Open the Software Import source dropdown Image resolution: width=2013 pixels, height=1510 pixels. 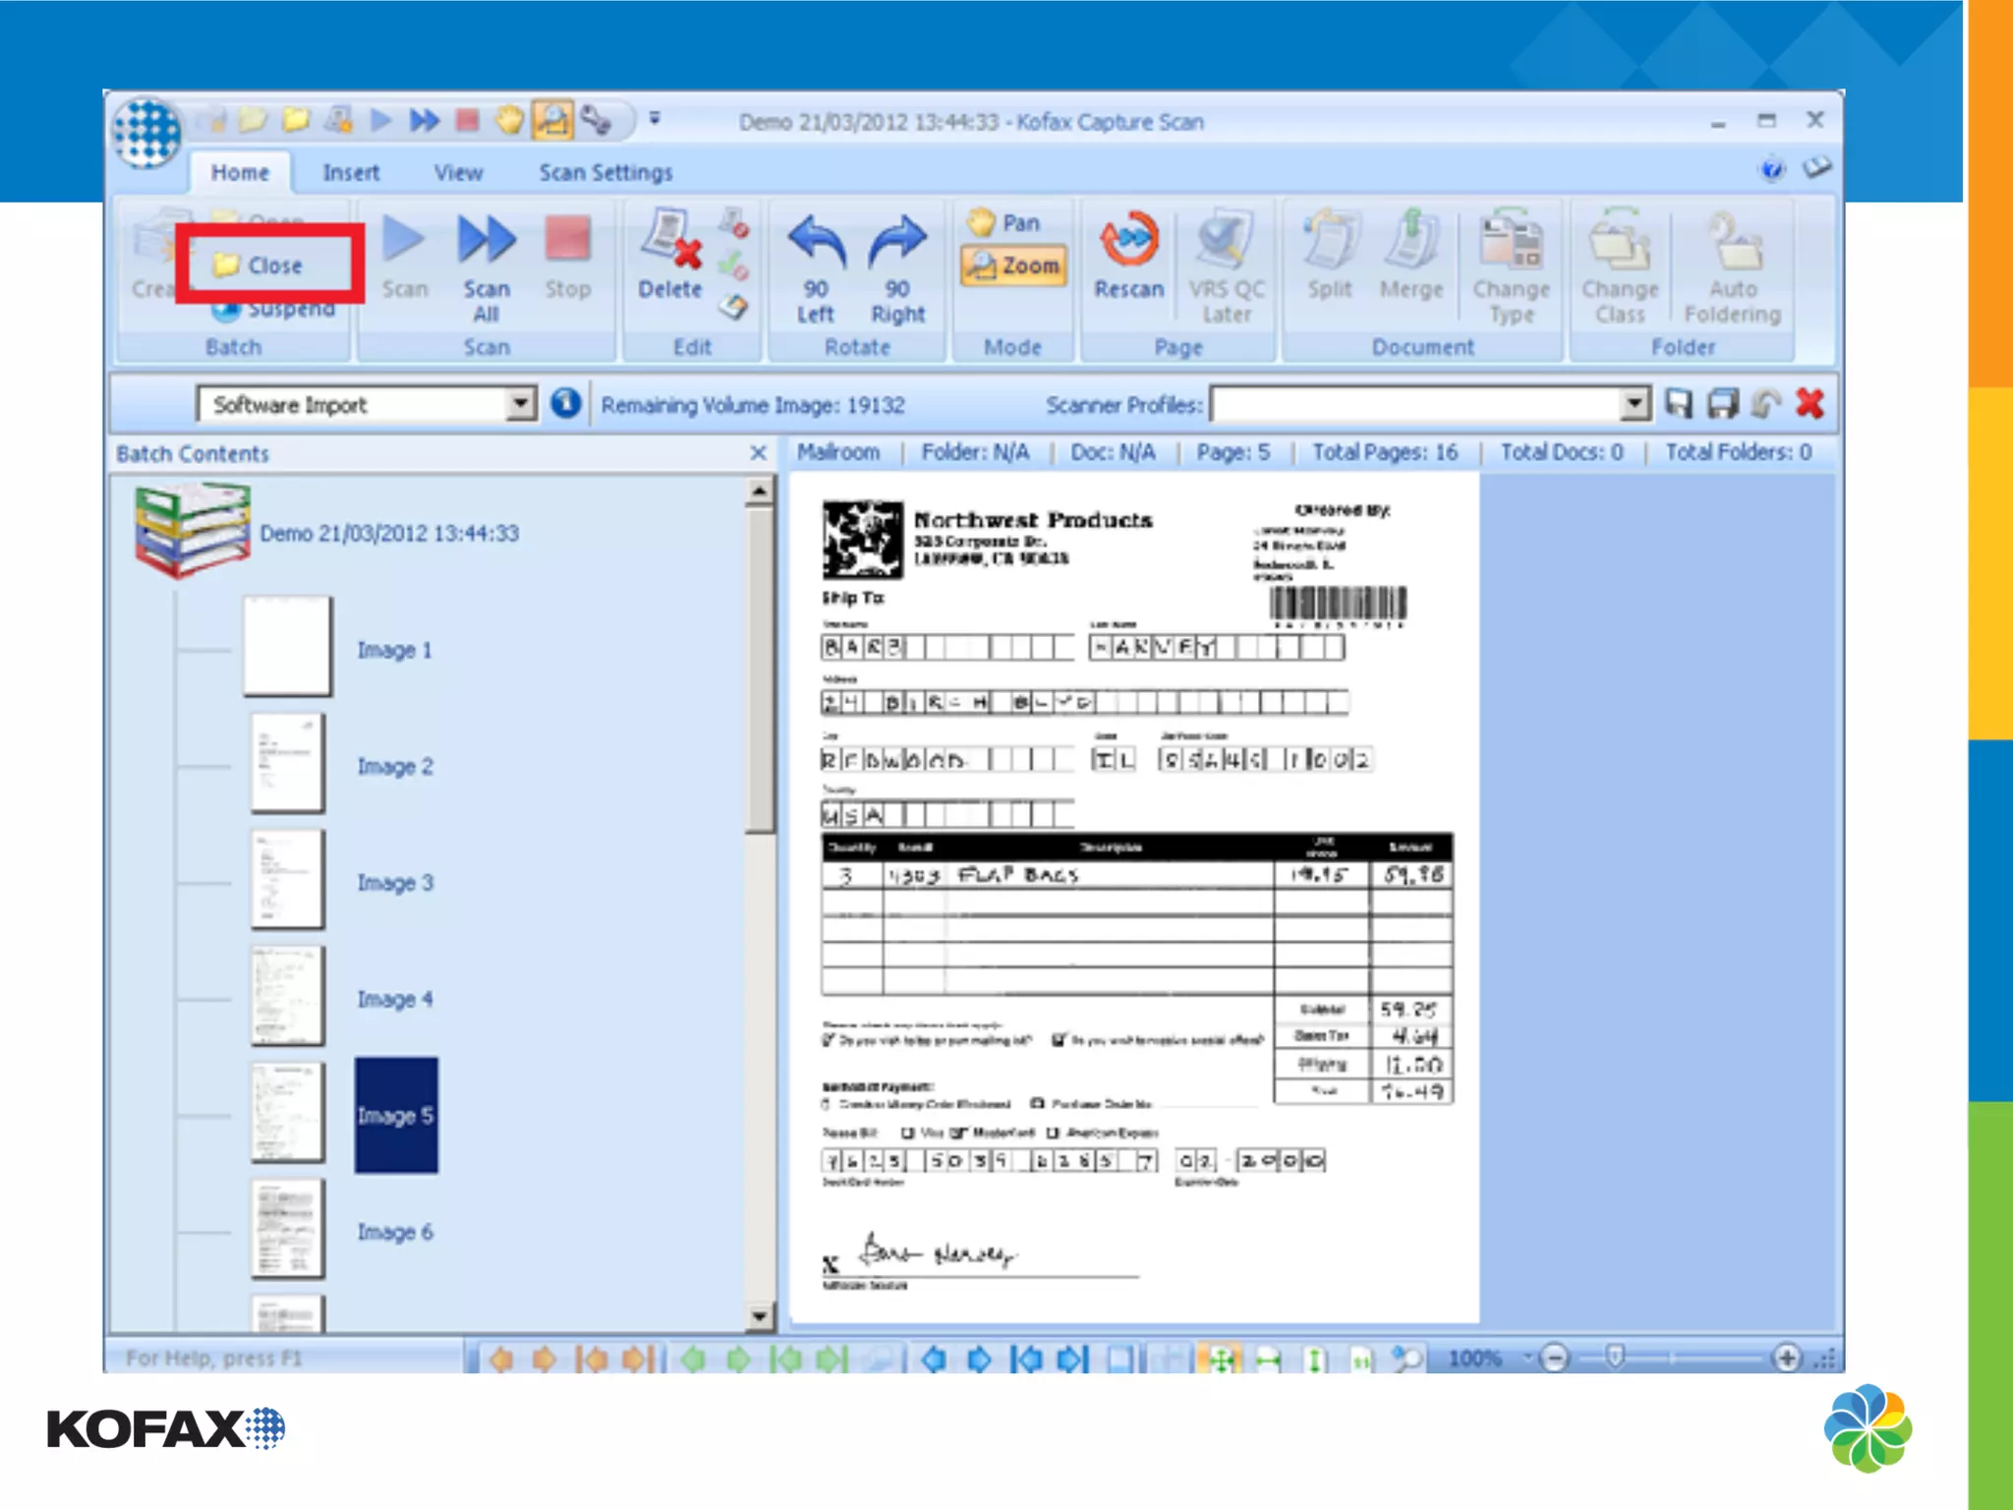click(520, 404)
